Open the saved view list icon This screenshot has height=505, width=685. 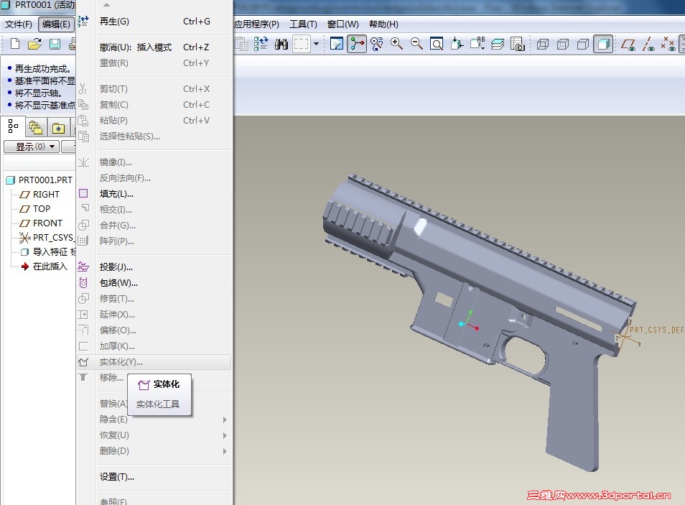tap(477, 44)
